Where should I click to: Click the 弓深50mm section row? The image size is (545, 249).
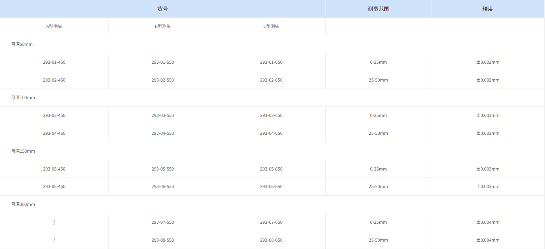[x=22, y=44]
